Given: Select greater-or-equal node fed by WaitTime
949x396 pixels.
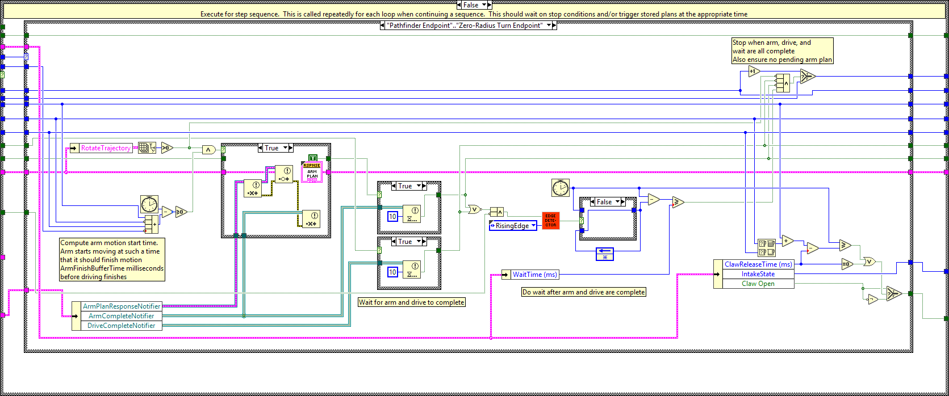Looking at the screenshot, I should (x=678, y=202).
